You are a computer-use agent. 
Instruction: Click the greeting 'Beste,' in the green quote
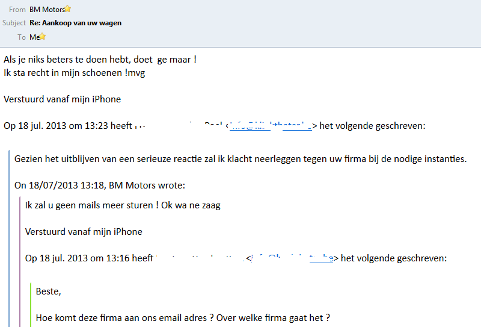click(x=49, y=291)
